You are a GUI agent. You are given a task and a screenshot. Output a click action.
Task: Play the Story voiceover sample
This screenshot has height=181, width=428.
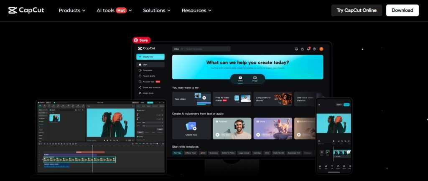click(258, 135)
